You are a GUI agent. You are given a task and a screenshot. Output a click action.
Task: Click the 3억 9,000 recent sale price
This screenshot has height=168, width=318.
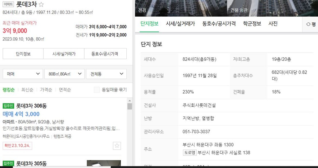click(15, 31)
